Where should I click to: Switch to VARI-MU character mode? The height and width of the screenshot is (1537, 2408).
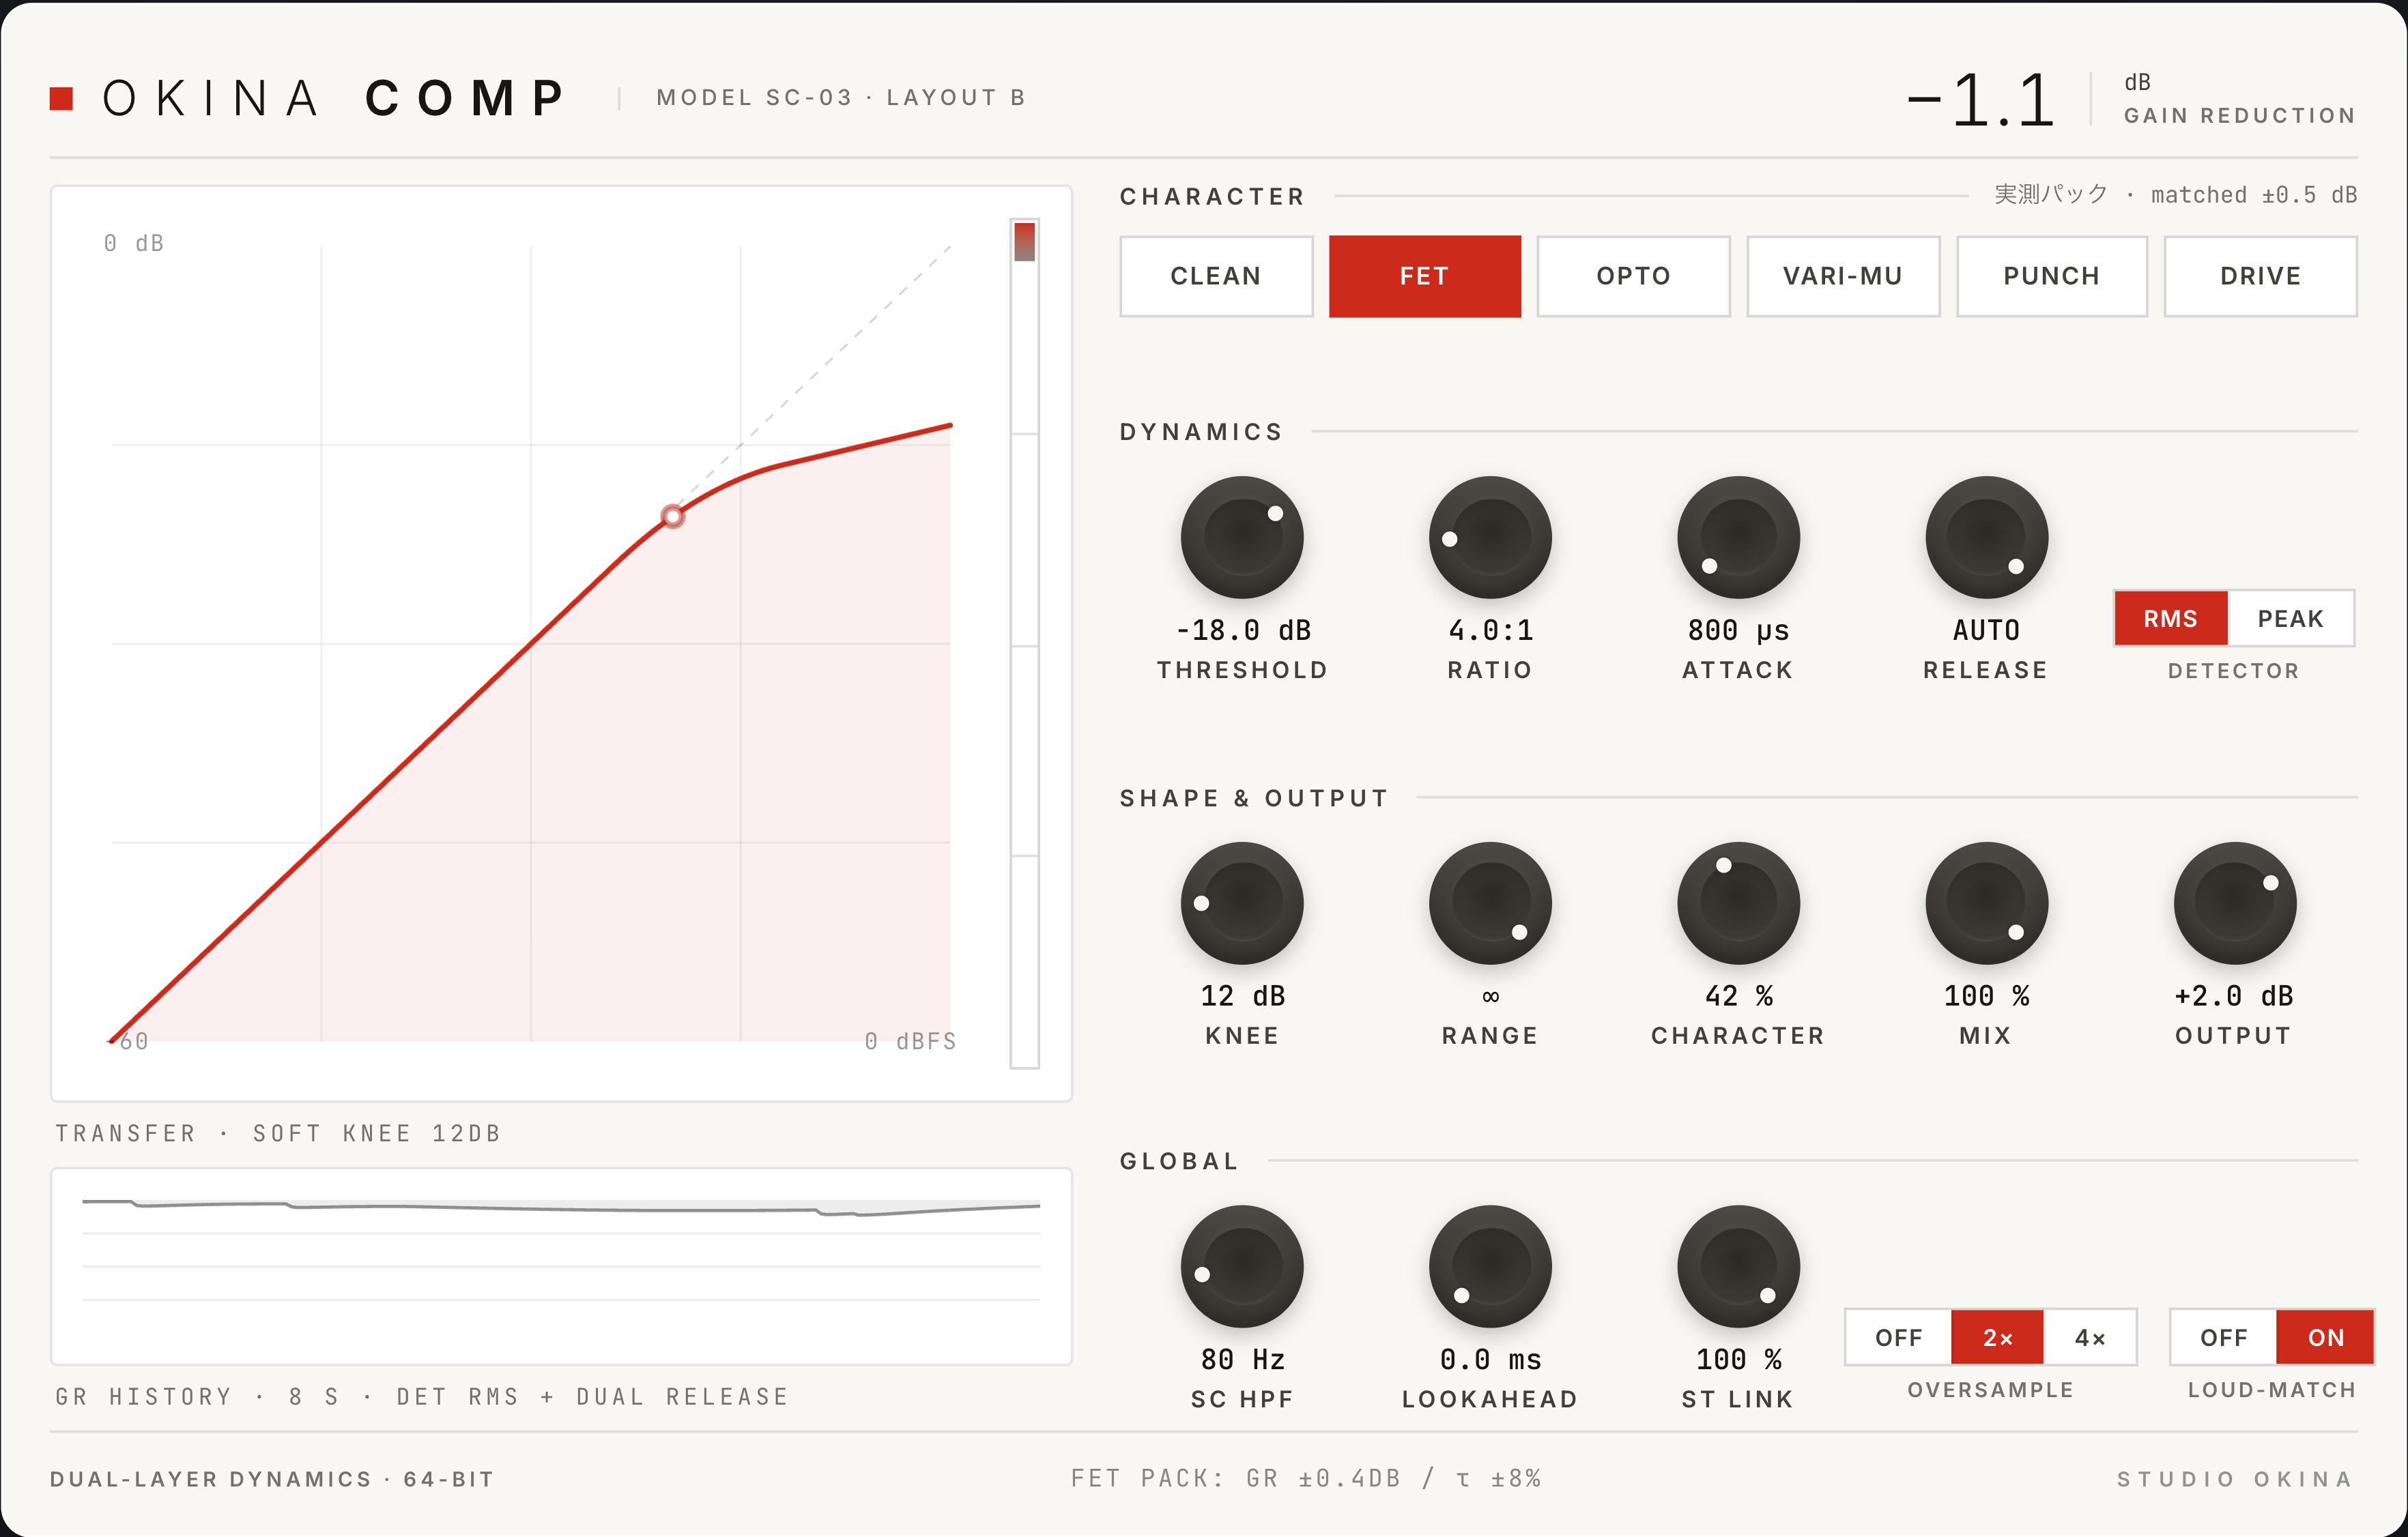(1843, 276)
